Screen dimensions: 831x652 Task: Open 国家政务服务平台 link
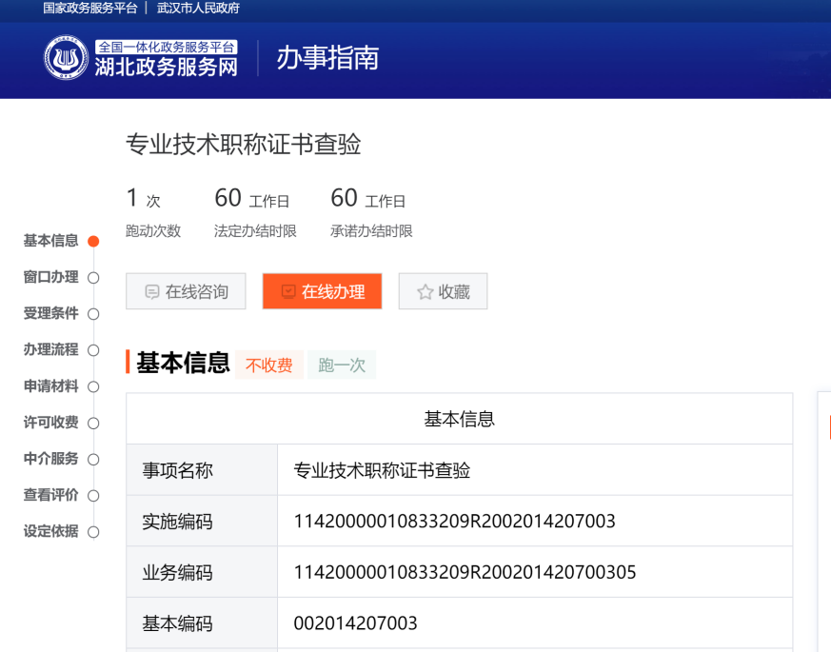(90, 9)
